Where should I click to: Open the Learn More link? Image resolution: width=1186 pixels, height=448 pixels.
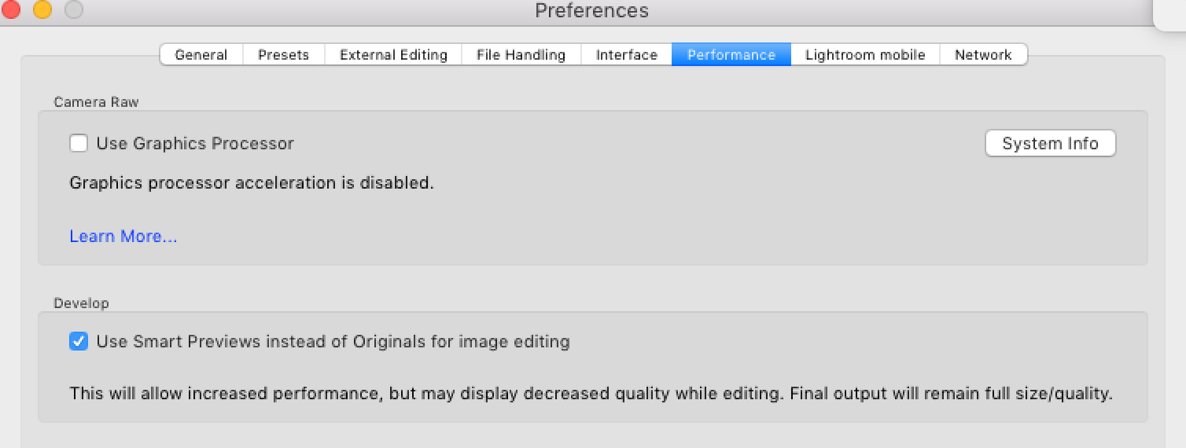pyautogui.click(x=123, y=237)
